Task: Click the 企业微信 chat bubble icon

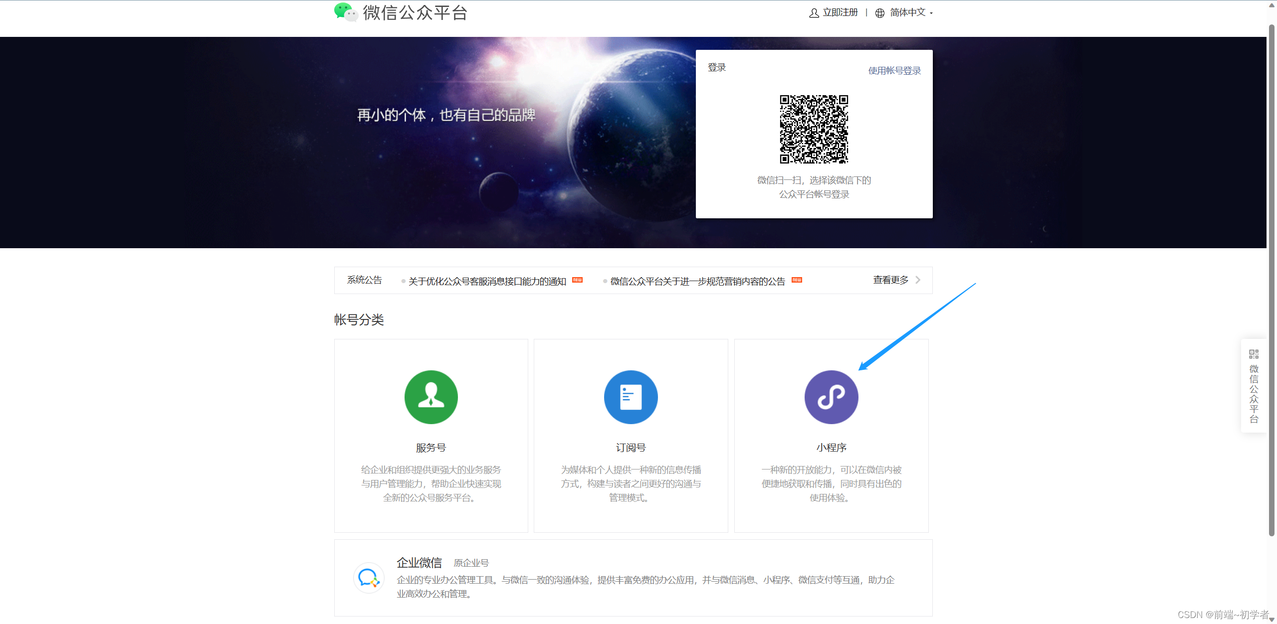Action: point(369,578)
